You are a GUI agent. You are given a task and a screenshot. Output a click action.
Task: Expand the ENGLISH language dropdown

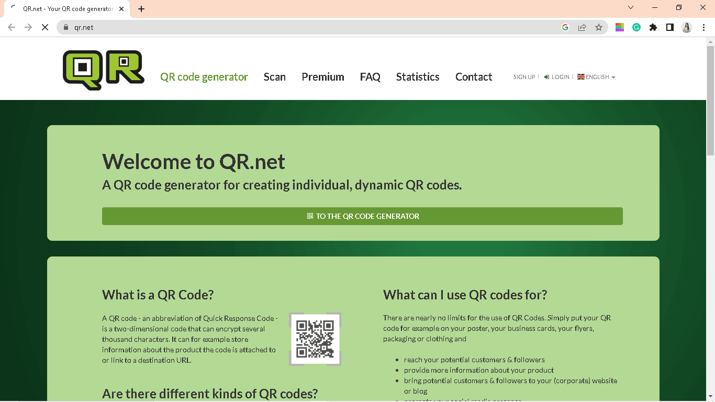click(596, 77)
